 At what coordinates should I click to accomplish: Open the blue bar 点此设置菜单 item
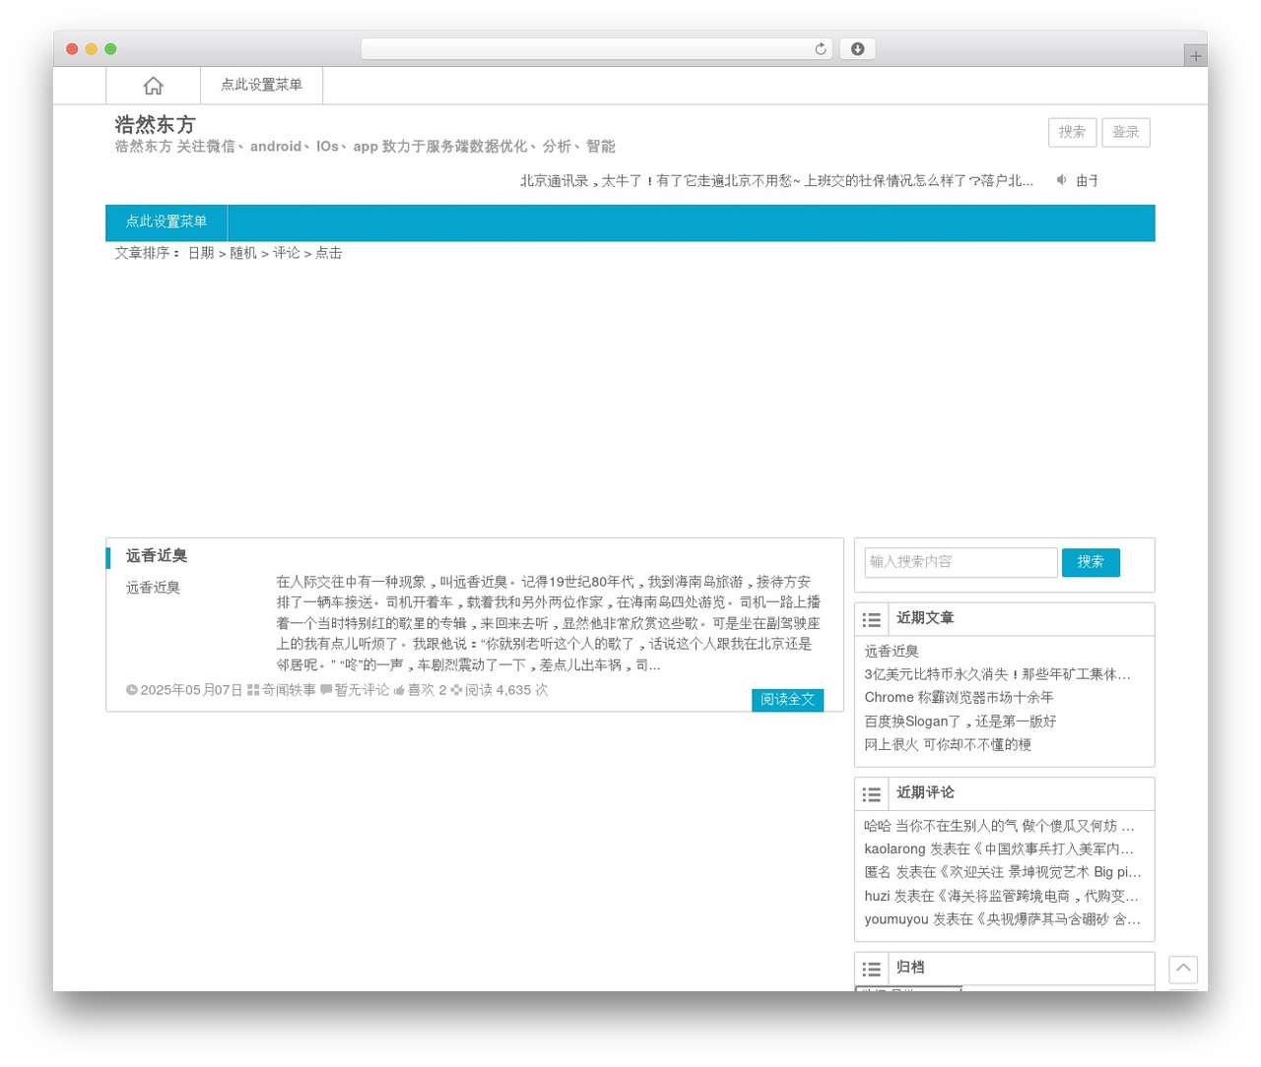[x=166, y=222]
